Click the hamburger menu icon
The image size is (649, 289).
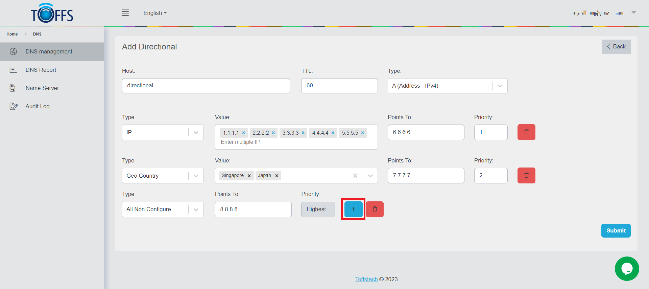125,13
